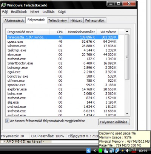Click the volume speaker tray icon

click(x=128, y=151)
